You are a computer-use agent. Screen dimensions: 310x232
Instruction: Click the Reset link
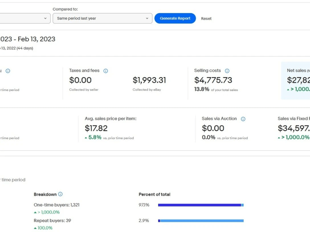pyautogui.click(x=206, y=19)
